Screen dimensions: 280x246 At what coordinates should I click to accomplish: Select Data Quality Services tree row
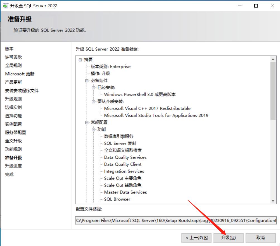pyautogui.click(x=125, y=157)
